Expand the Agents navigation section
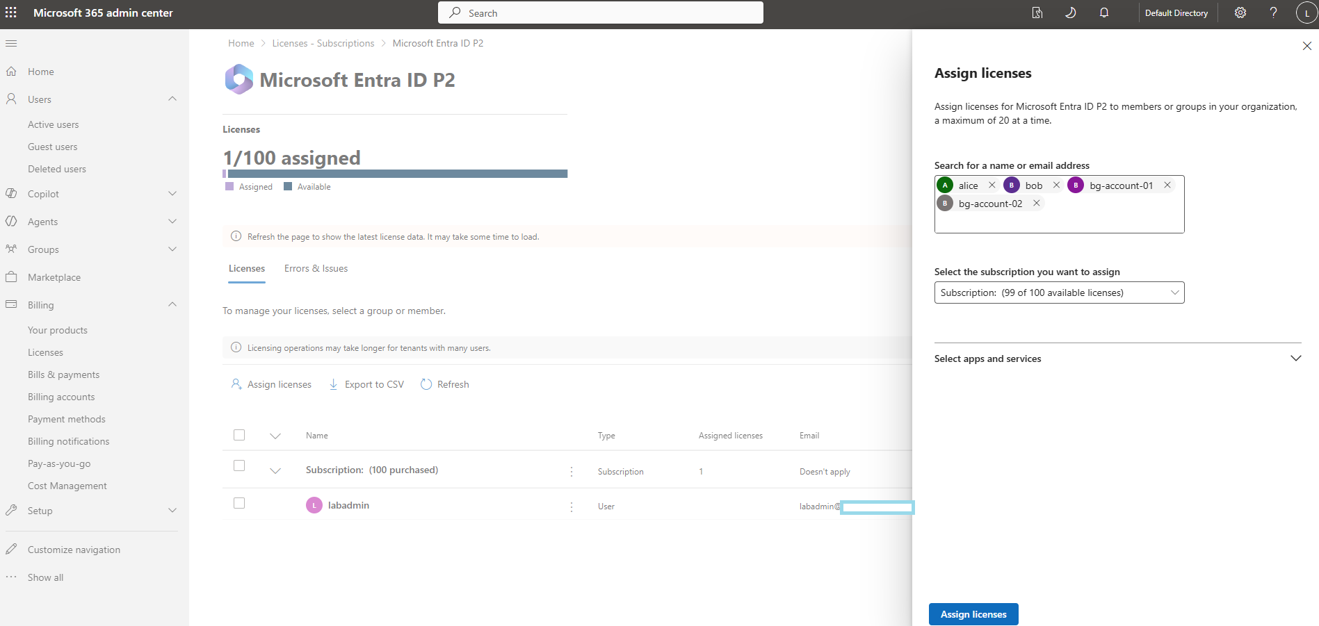The height and width of the screenshot is (626, 1319). pyautogui.click(x=172, y=221)
